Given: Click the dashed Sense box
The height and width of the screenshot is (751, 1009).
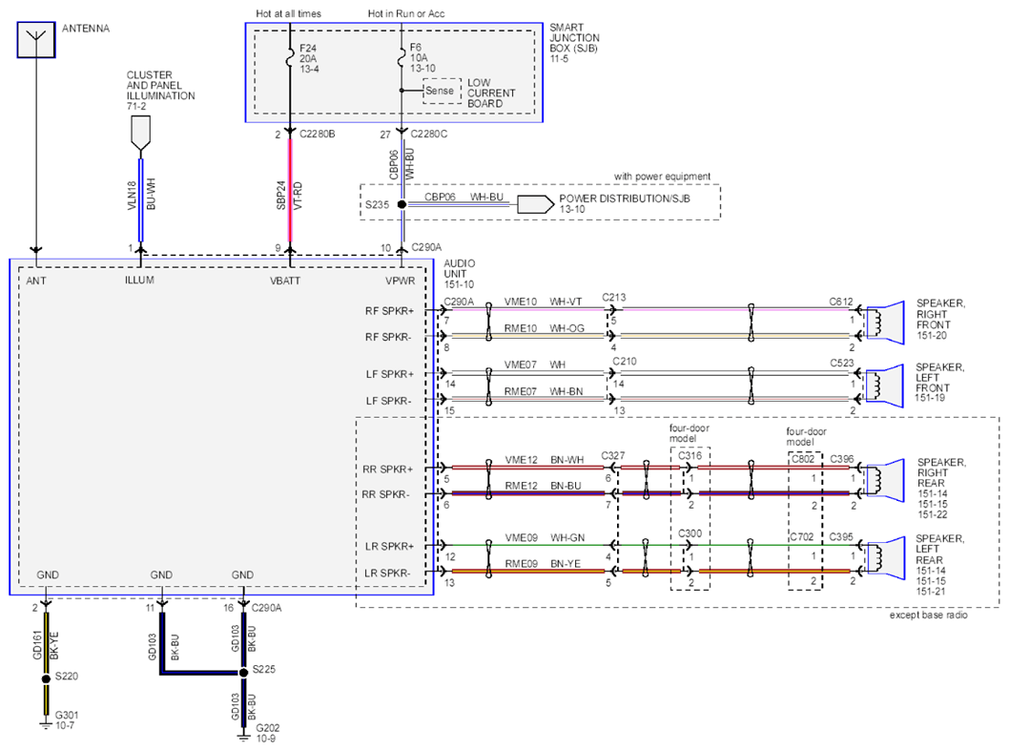Looking at the screenshot, I should (x=443, y=91).
